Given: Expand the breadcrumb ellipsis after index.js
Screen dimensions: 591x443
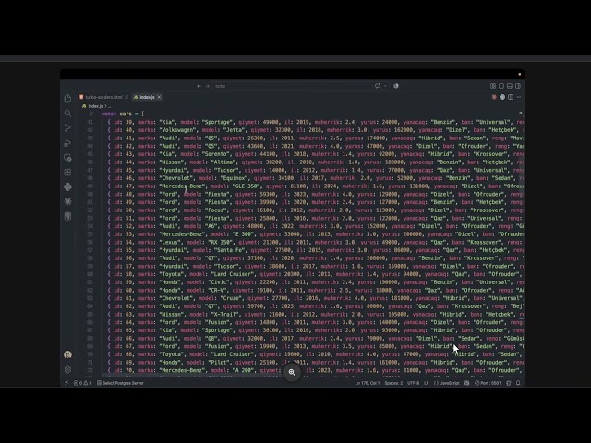Looking at the screenshot, I should click(x=109, y=106).
